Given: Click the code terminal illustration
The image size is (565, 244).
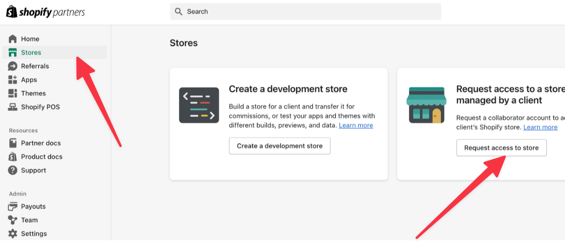Looking at the screenshot, I should coord(199,105).
